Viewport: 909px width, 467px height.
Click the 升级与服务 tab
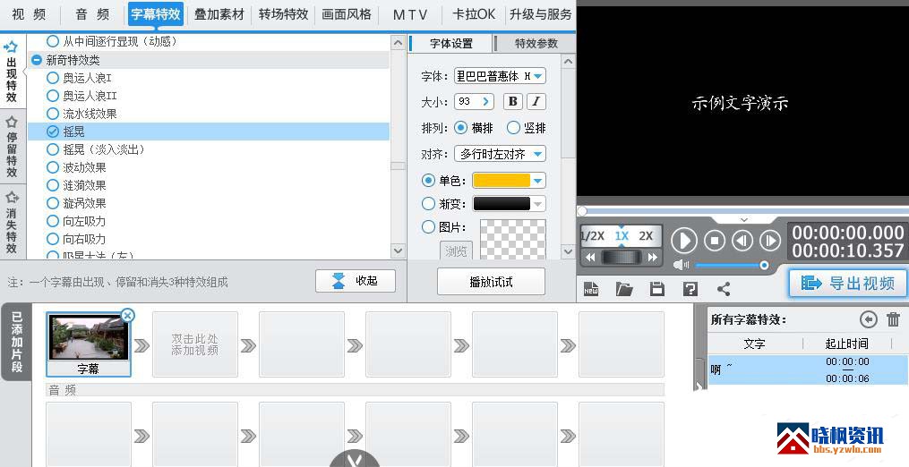pyautogui.click(x=540, y=14)
